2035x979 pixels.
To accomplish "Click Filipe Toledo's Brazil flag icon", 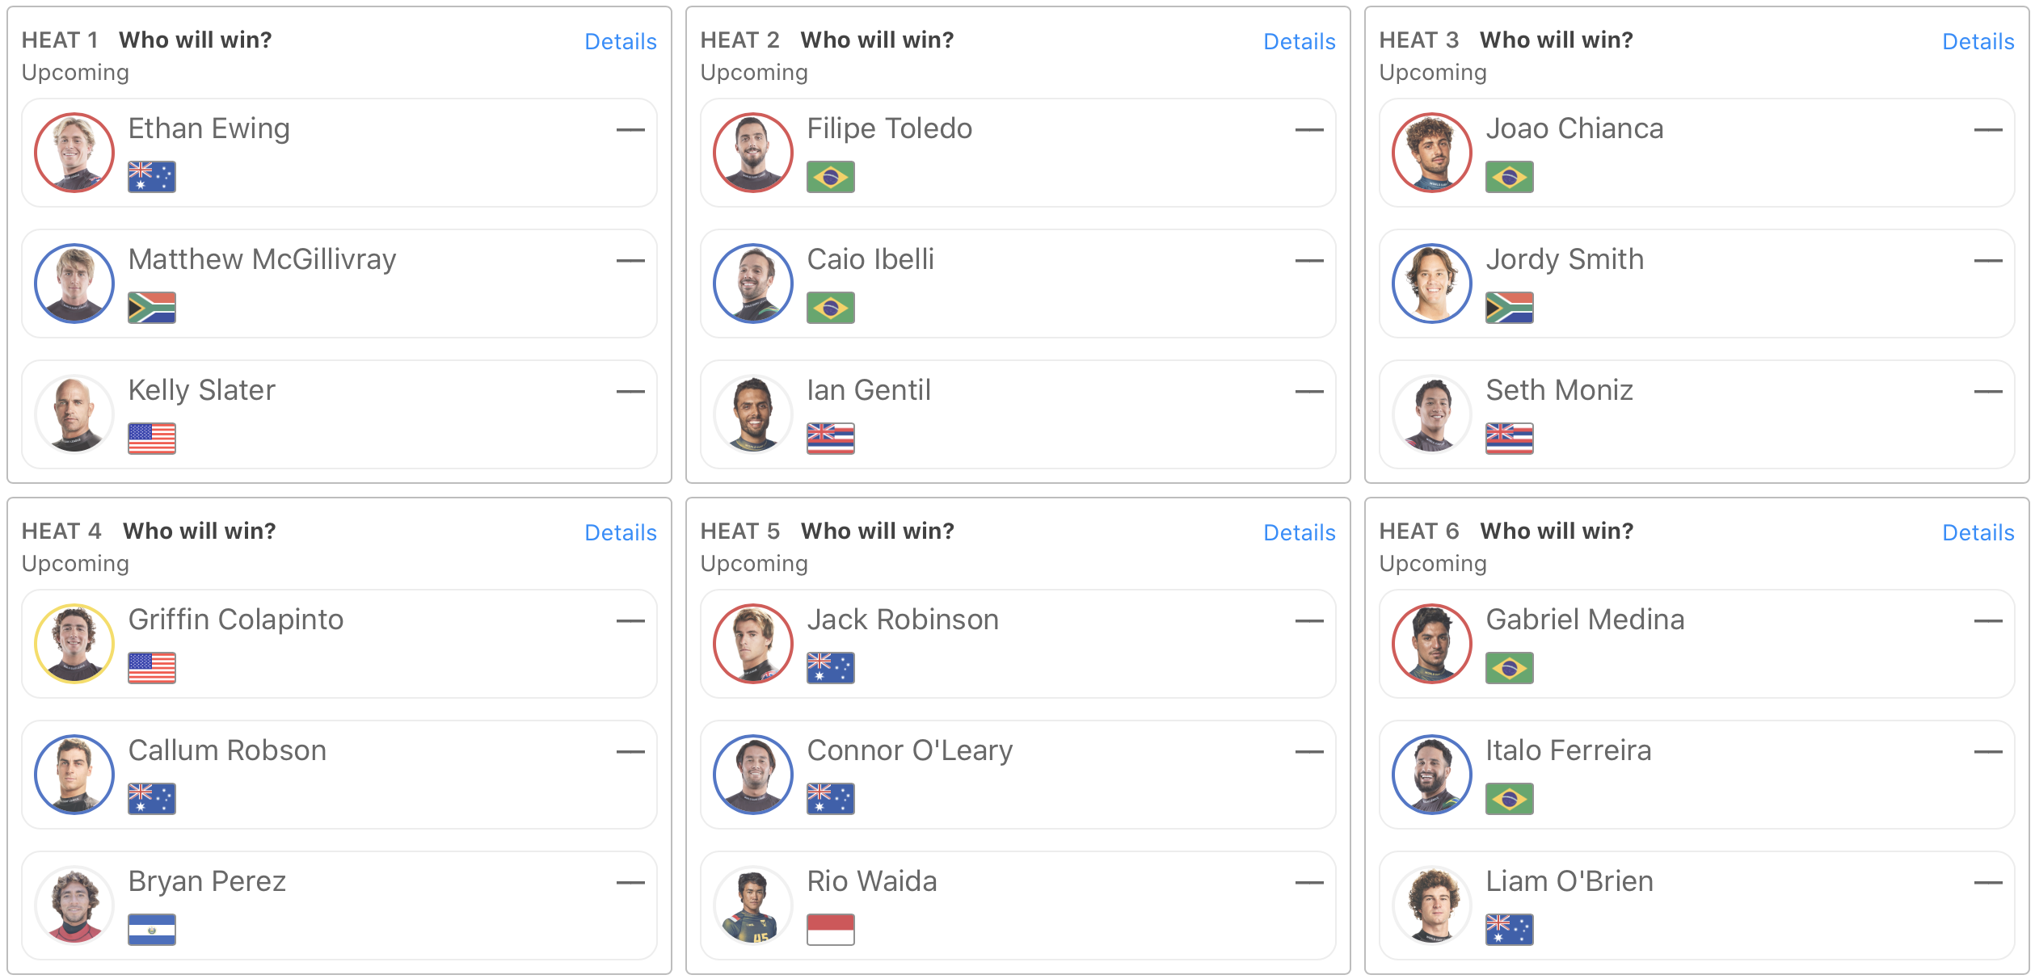I will tap(830, 177).
